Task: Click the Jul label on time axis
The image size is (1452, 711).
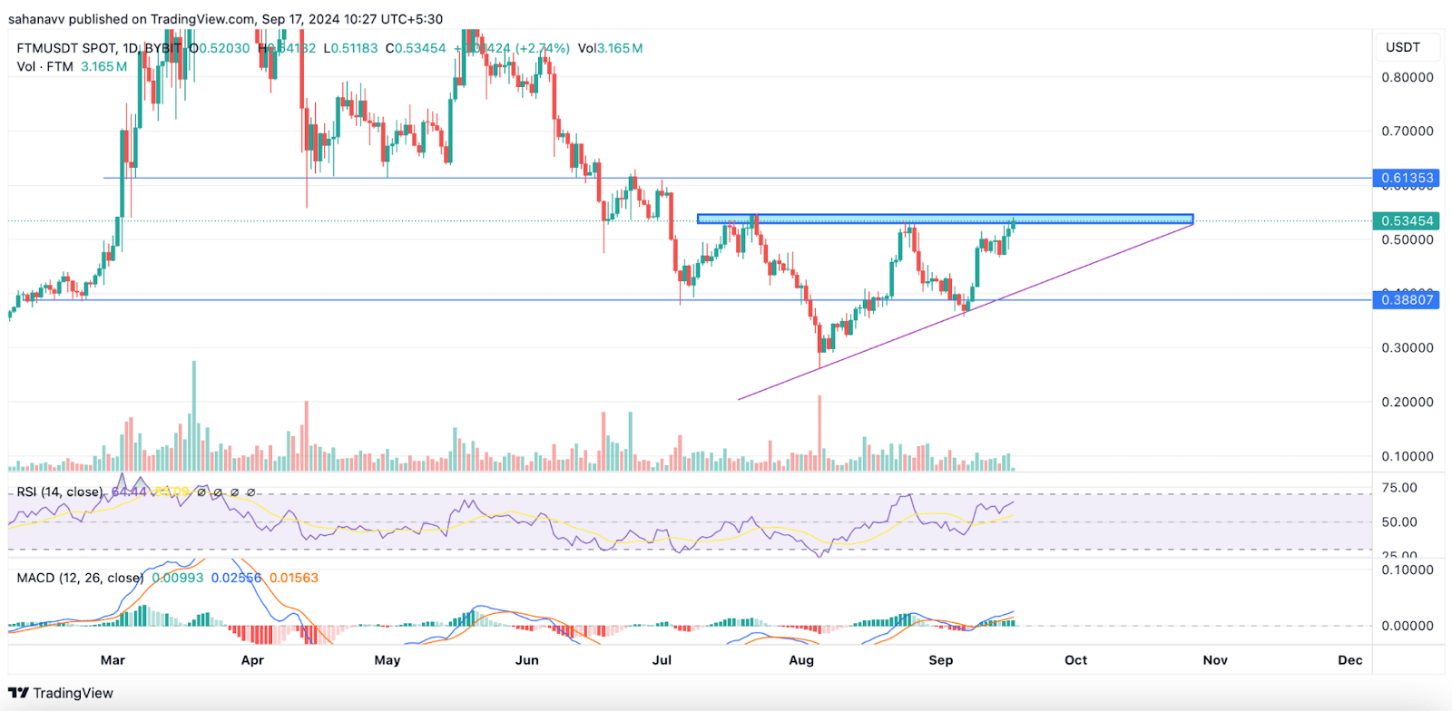Action: click(x=662, y=660)
